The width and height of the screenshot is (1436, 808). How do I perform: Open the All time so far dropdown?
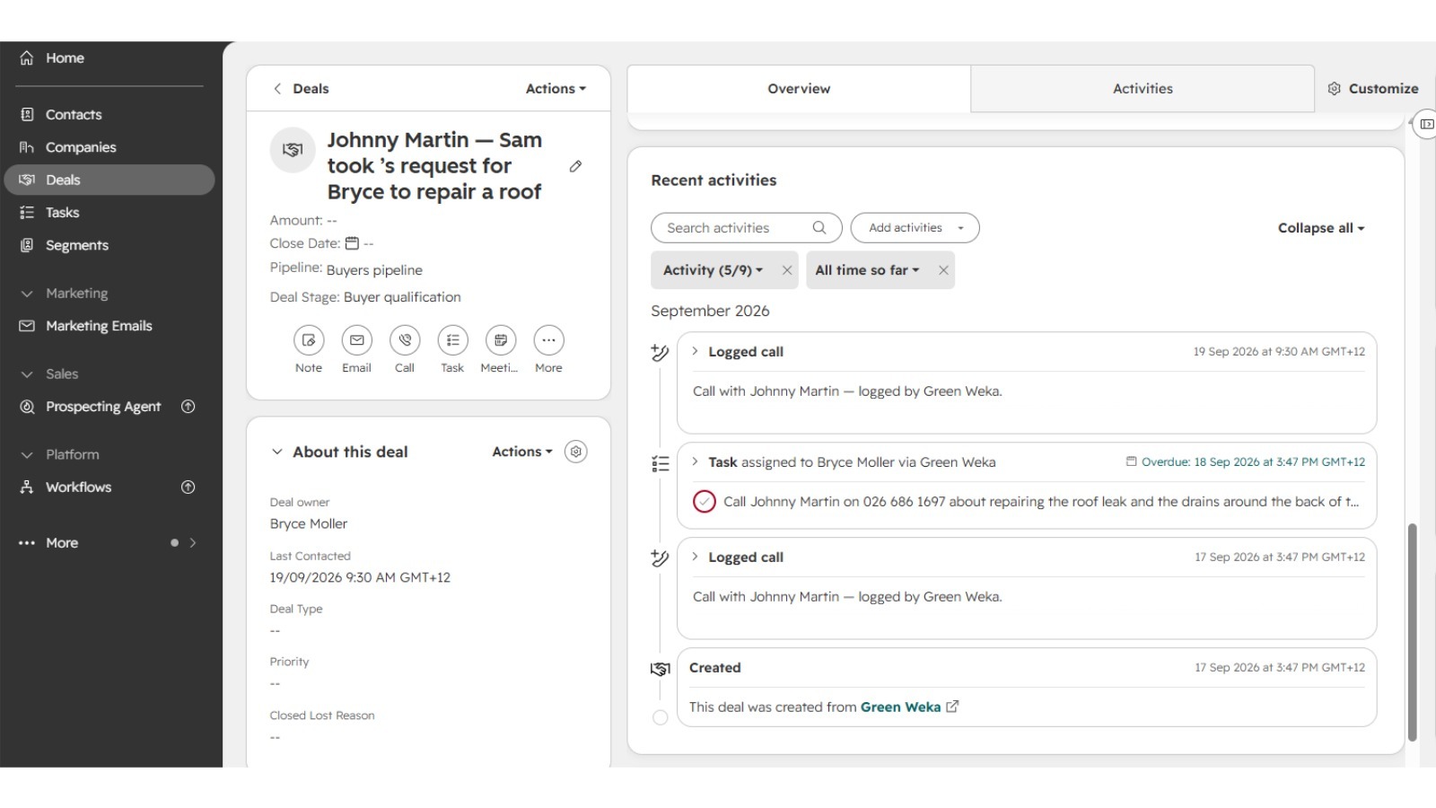(x=867, y=270)
